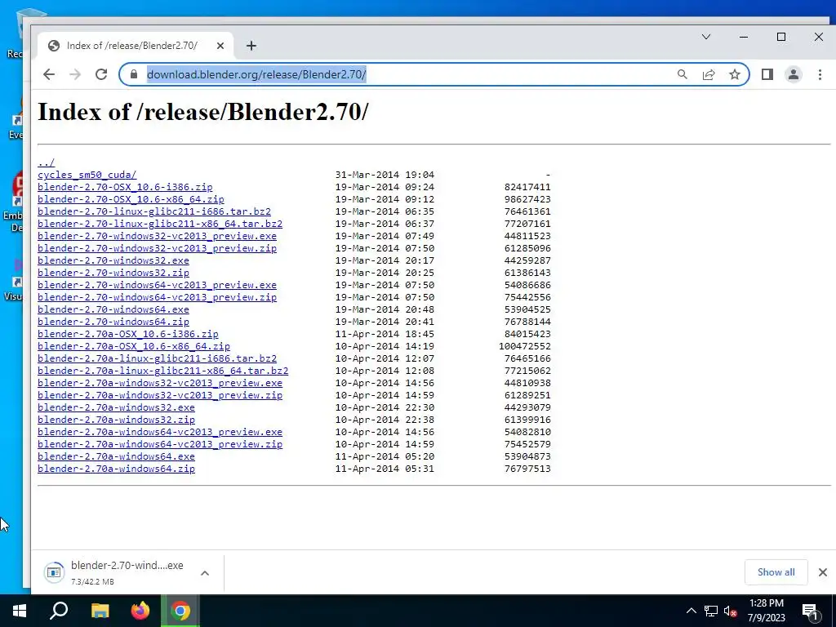Viewport: 836px width, 627px height.
Task: Download blender-2.70-linux-glibc211-i686.tar.bz2
Action: pyautogui.click(x=154, y=211)
